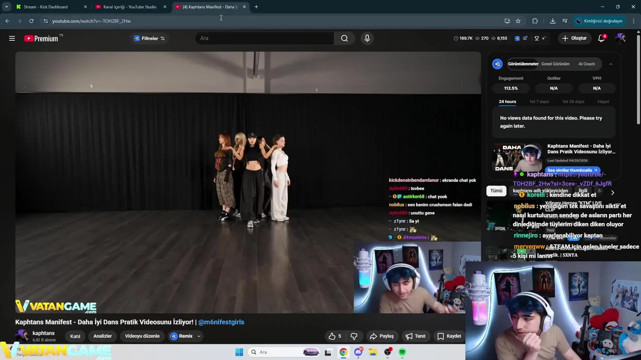Open the notifications bell
Viewport: 641px width, 360px height.
coord(601,38)
